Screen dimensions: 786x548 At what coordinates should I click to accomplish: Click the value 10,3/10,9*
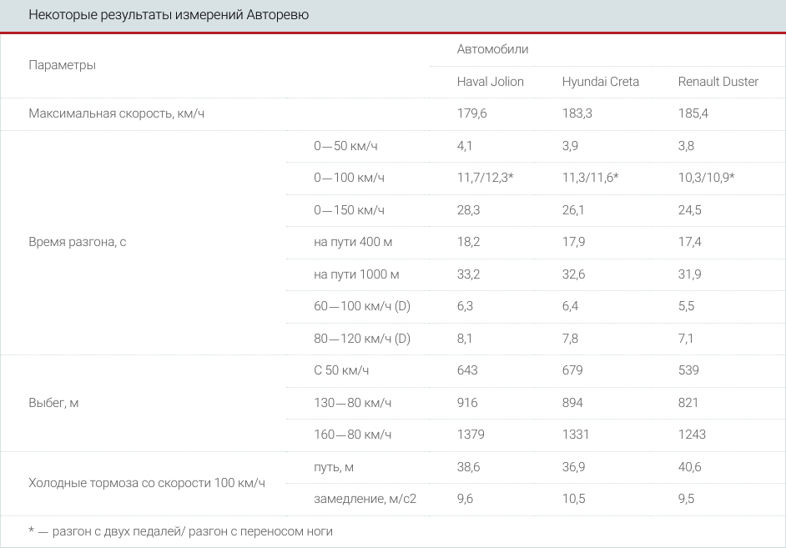point(706,178)
